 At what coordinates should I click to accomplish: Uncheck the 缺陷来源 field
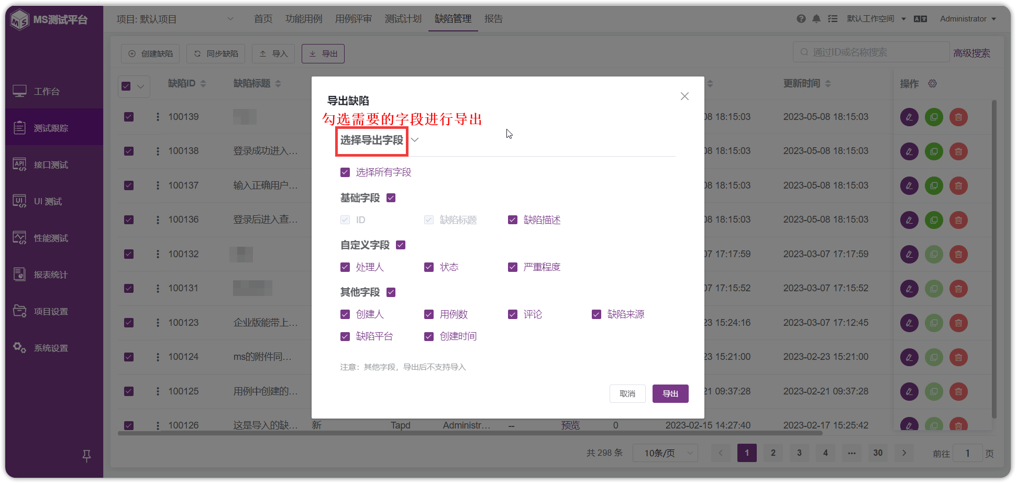(597, 314)
